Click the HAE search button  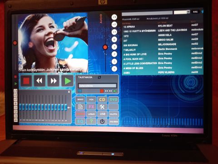195,12
